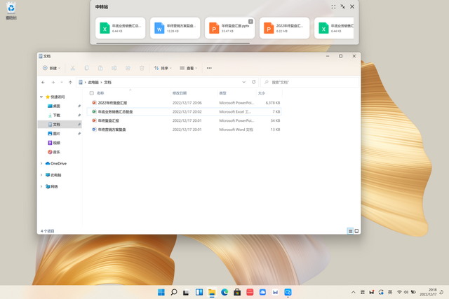Sort files by the 大小 column
Image resolution: width=449 pixels, height=299 pixels.
269,93
